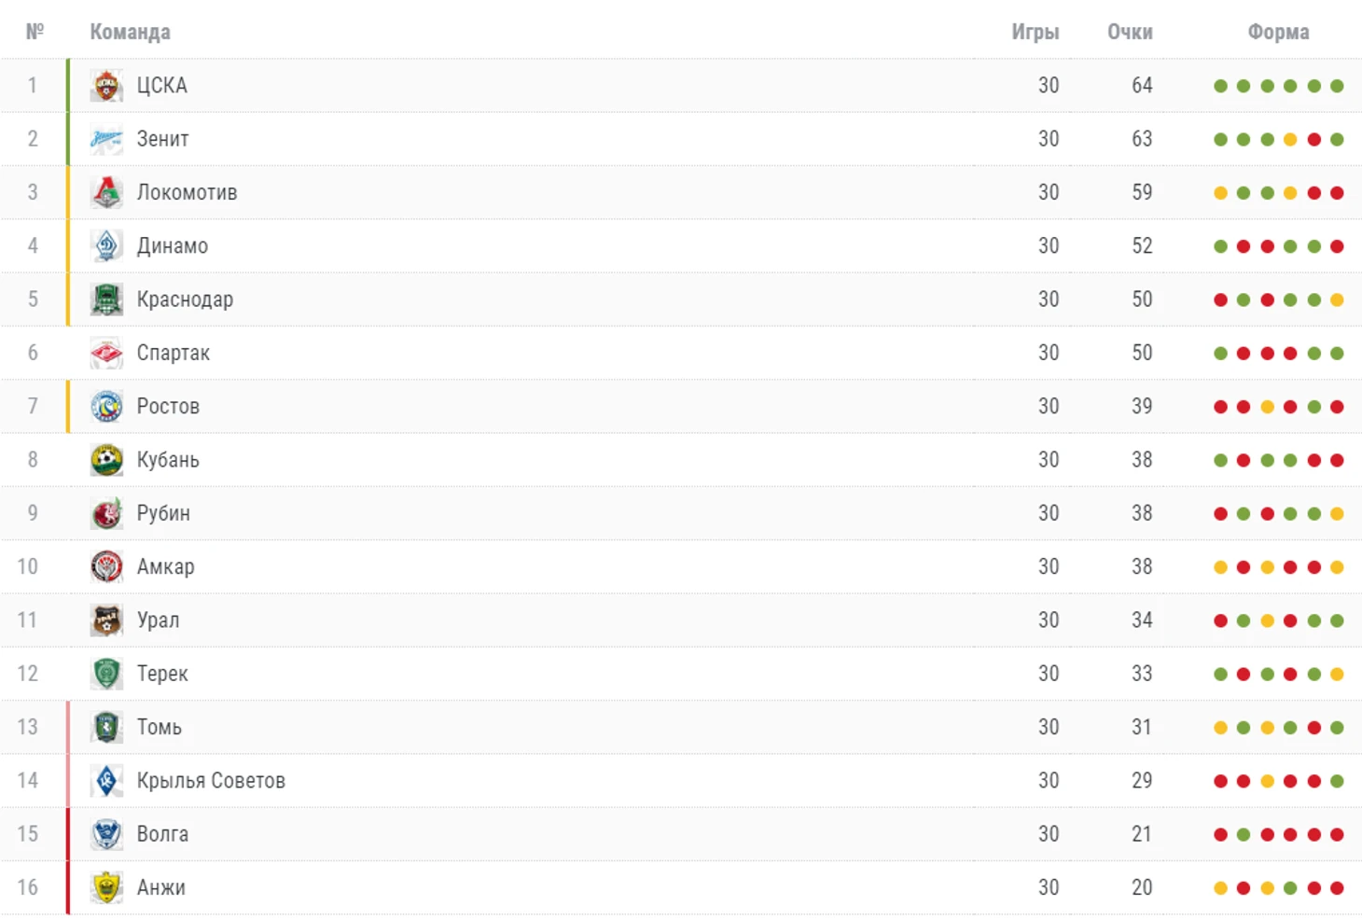Click the Команда column header
The image size is (1362, 920).
[130, 32]
